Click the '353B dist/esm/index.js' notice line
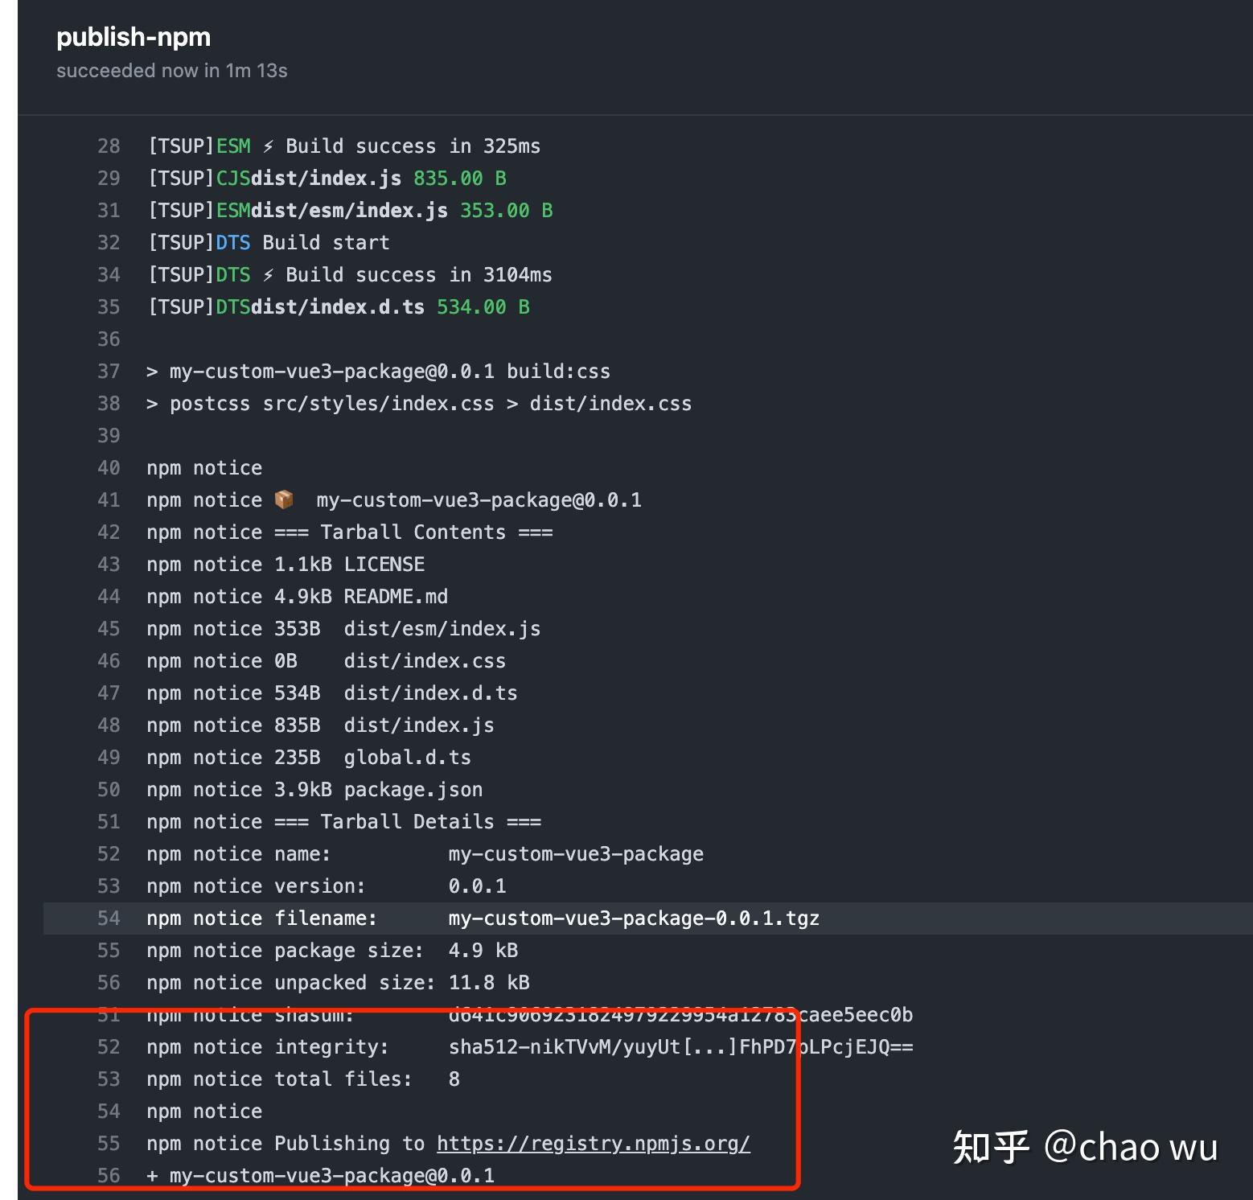 343,629
